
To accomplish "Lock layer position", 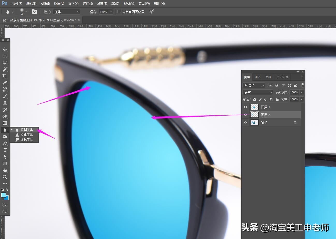I will pyautogui.click(x=266, y=99).
